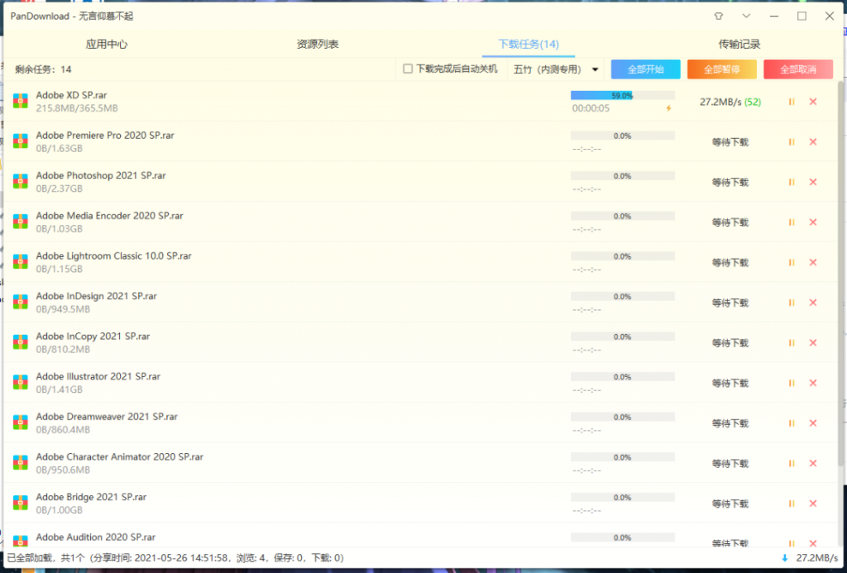Open the 五竹（内测专用）dropdown
The image size is (847, 573).
click(557, 69)
